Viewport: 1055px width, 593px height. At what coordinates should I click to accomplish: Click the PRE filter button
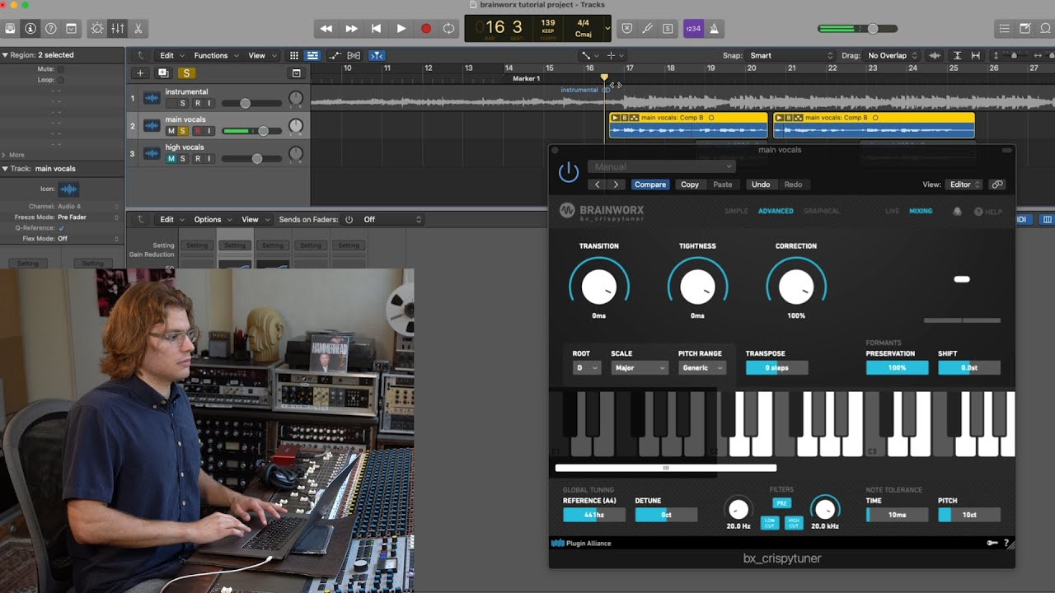point(781,503)
